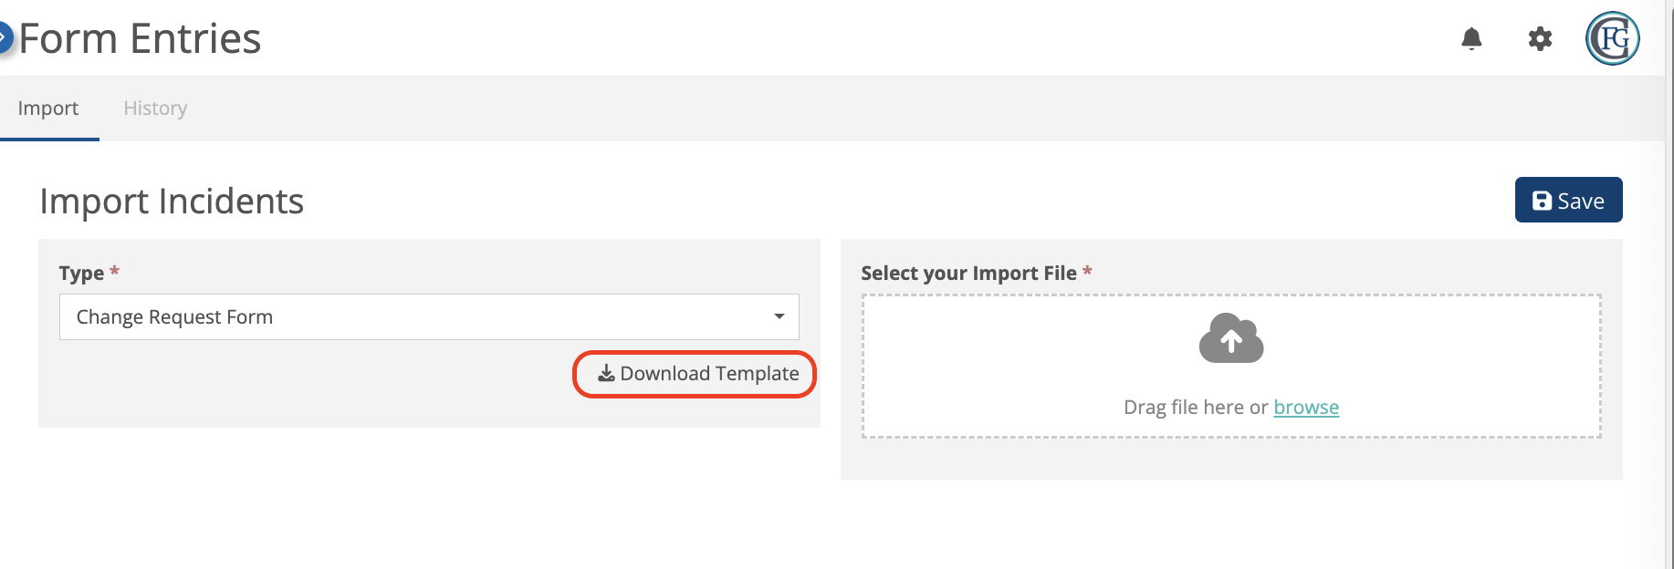Image resolution: width=1674 pixels, height=569 pixels.
Task: Open the settings gear menu
Action: [x=1540, y=38]
